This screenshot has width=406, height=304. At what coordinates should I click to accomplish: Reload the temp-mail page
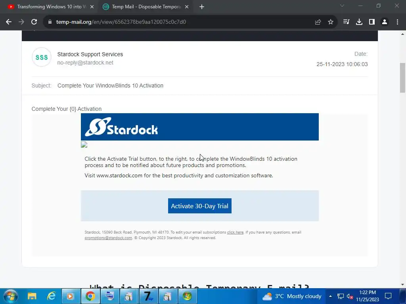[x=34, y=22]
